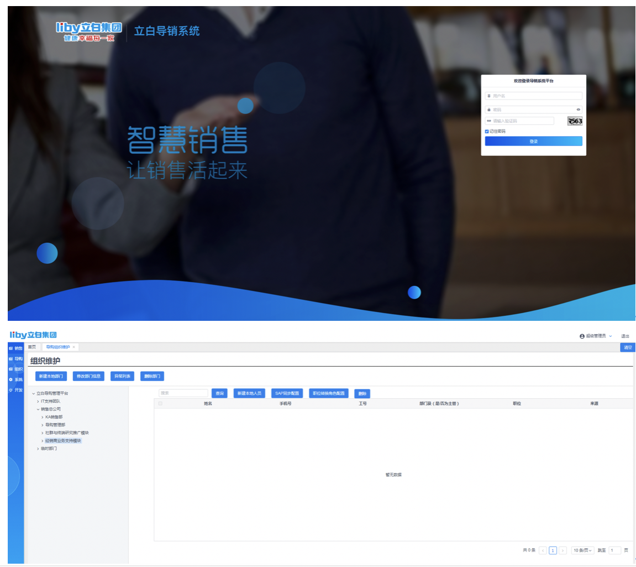Select 导购管理部 in the organization tree
The image size is (636, 567).
click(x=55, y=425)
